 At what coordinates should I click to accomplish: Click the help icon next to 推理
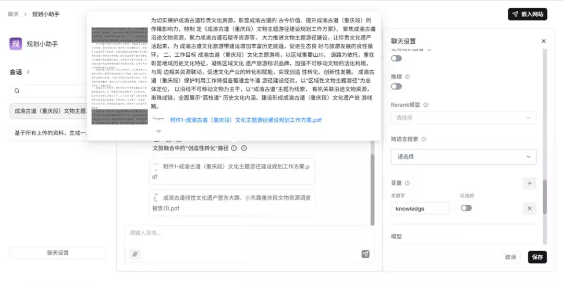407,77
